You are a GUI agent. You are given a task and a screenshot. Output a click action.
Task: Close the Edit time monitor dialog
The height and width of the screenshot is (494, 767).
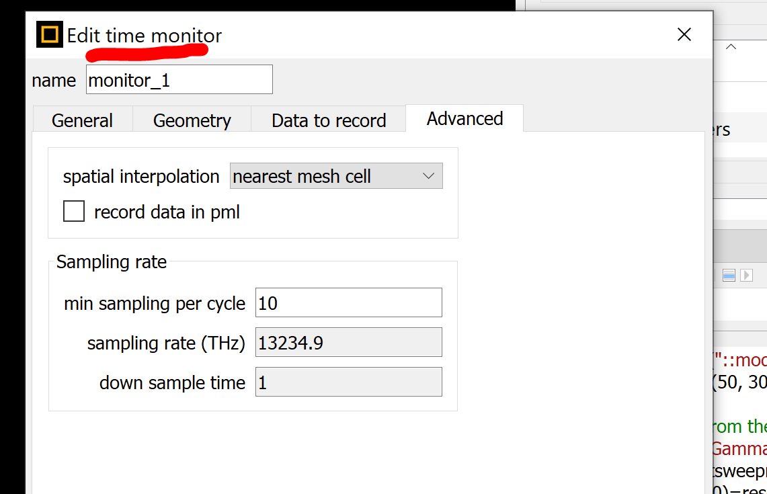coord(684,35)
